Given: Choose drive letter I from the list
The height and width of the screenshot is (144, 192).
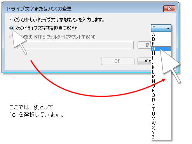Looking at the screenshot, I should [x=161, y=58].
